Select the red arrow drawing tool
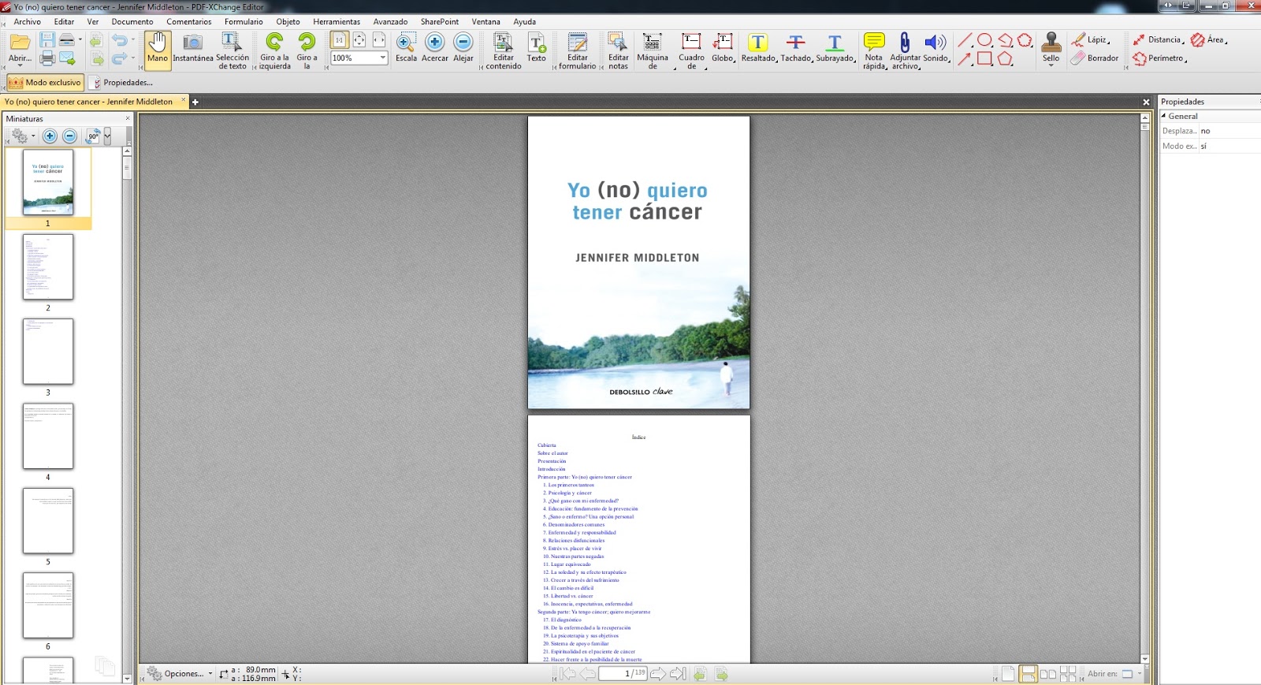This screenshot has width=1261, height=685. point(965,58)
